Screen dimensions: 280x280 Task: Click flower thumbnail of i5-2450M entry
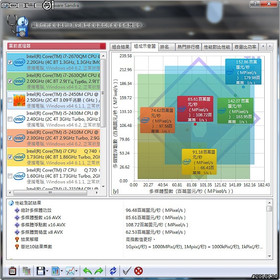19,100
